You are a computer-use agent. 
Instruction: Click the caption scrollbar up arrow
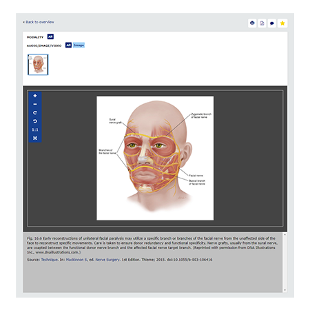pos(285,235)
